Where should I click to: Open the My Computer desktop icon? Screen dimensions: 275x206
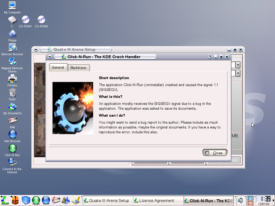pyautogui.click(x=12, y=5)
